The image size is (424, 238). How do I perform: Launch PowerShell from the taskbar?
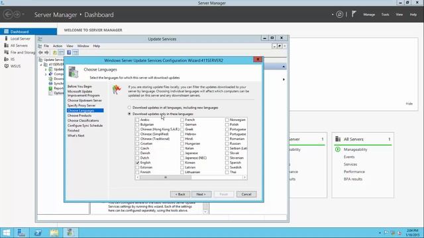click(38, 233)
